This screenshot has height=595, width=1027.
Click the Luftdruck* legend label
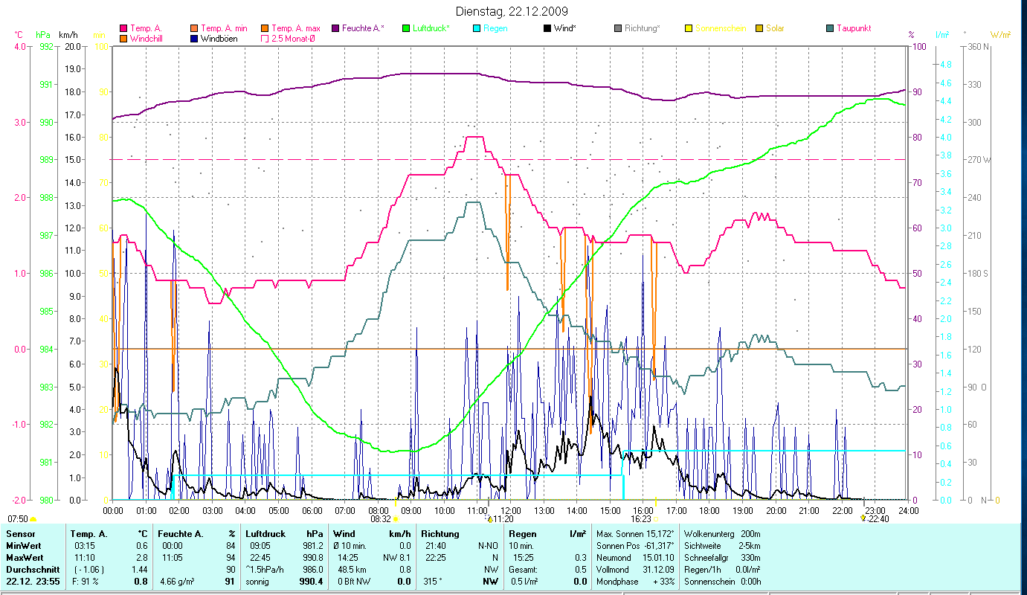click(431, 28)
